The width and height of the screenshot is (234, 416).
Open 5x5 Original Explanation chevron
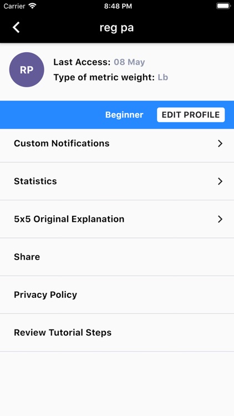click(220, 219)
